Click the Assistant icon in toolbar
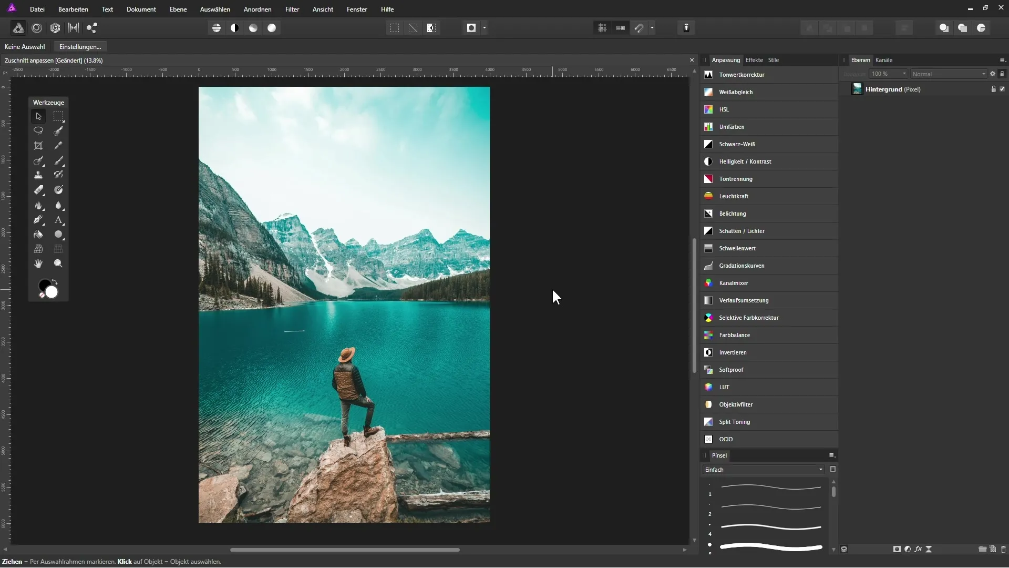Screen dimensions: 1009x568 pos(686,28)
